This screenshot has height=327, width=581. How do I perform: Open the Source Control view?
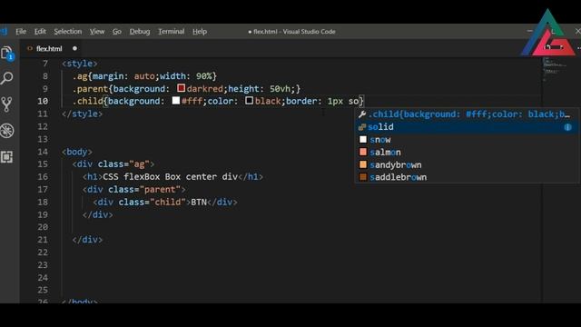click(7, 104)
